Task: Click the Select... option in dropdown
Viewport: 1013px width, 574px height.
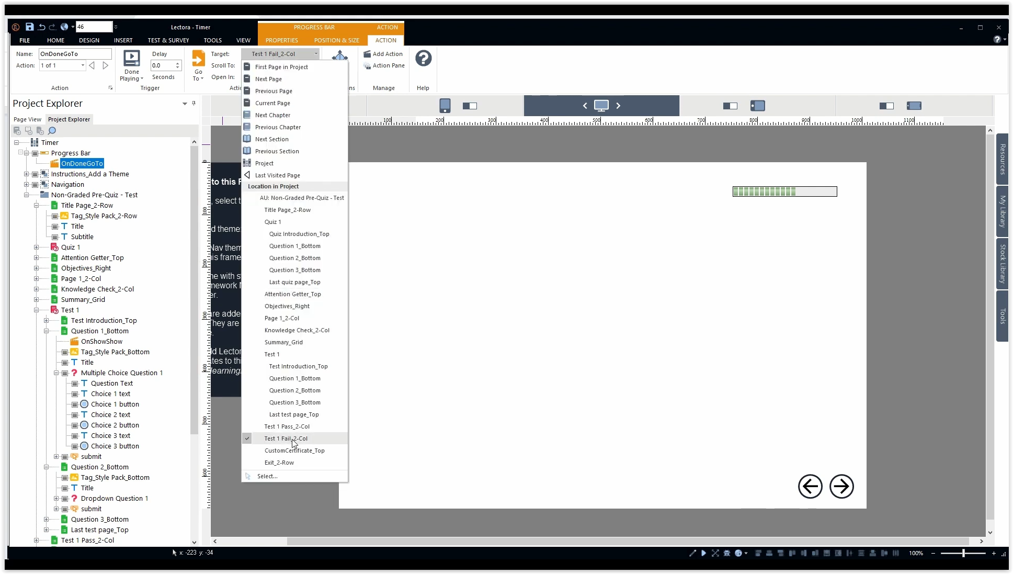Action: coord(267,476)
